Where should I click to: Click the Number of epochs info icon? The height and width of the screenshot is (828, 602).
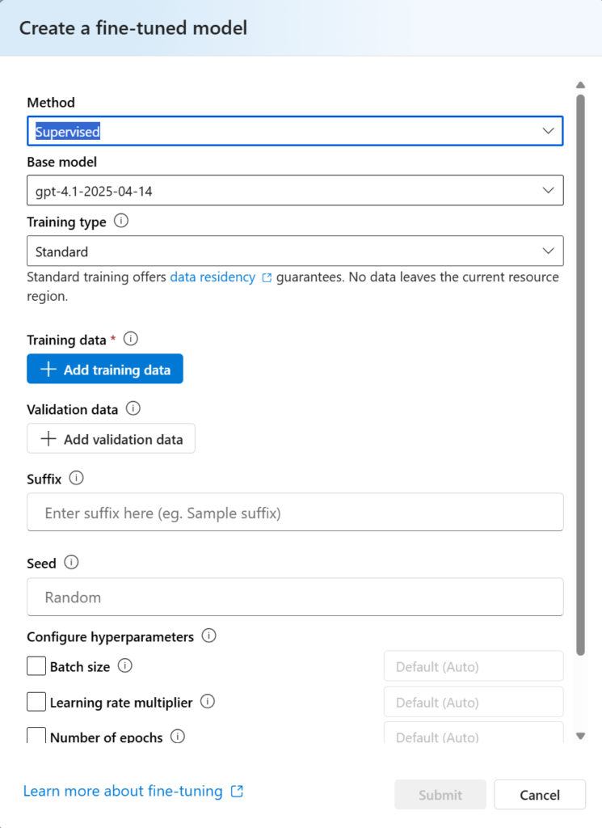tap(178, 736)
